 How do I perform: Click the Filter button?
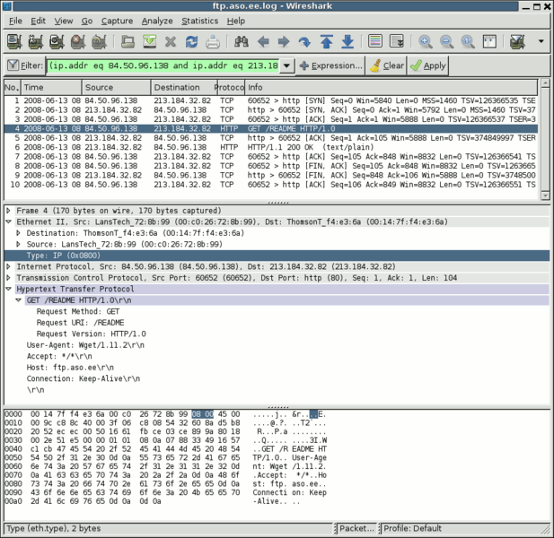pyautogui.click(x=25, y=65)
